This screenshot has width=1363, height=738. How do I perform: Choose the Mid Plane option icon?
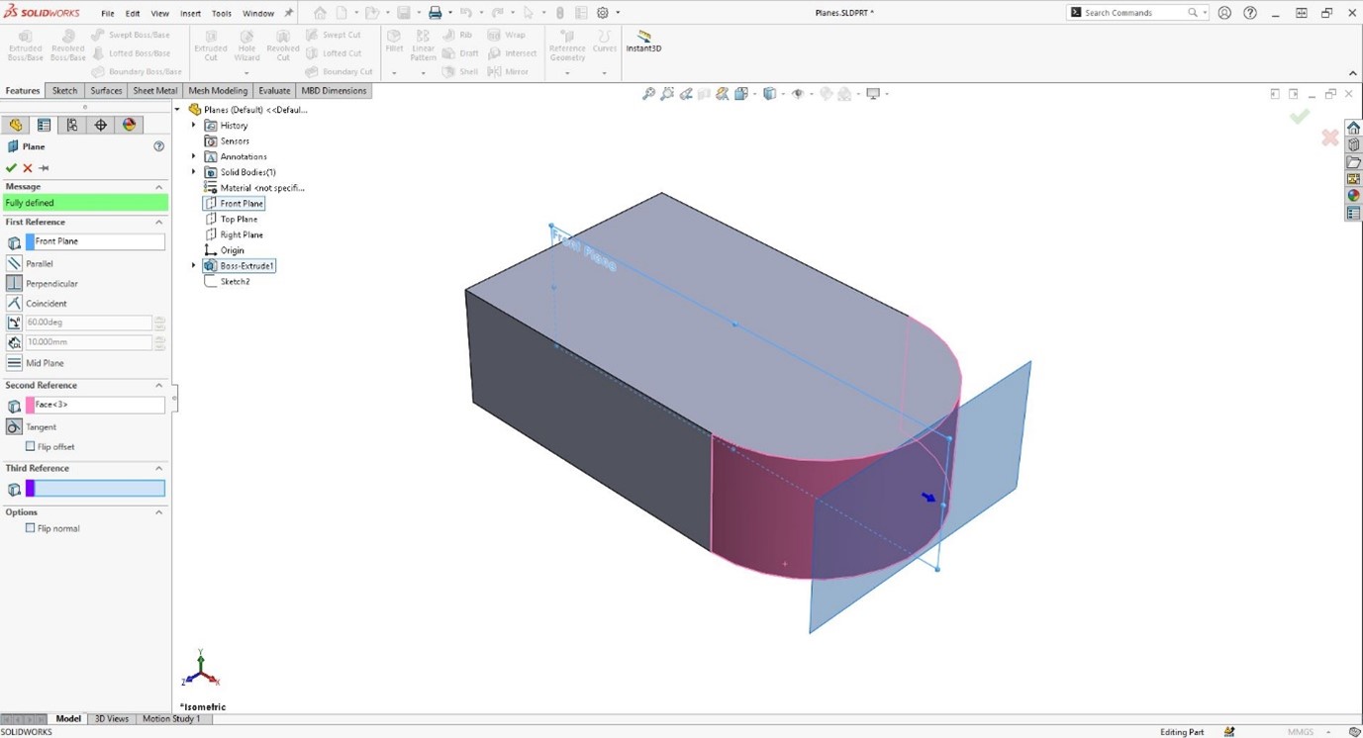[14, 363]
